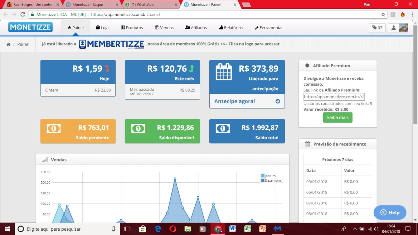The image size is (418, 235).
Task: Click the home icon in the breadcrumb
Action: click(8, 44)
